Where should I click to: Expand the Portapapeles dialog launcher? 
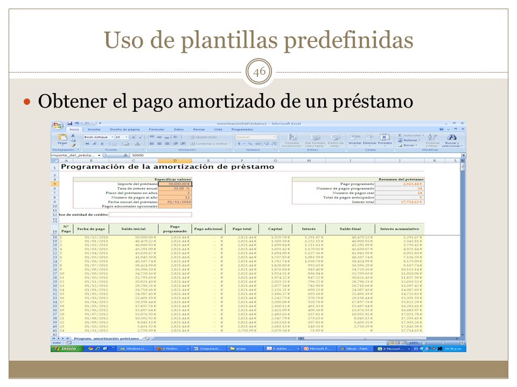(79, 150)
